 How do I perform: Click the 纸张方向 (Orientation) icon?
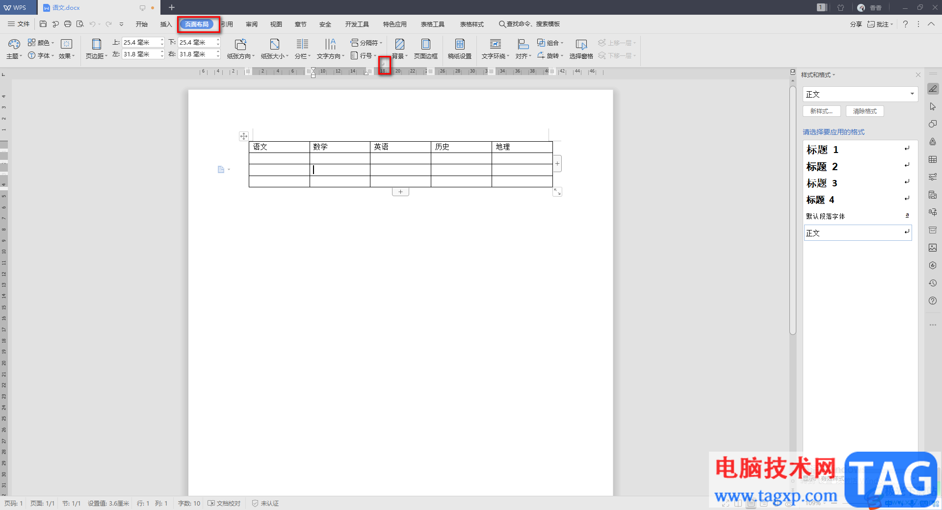click(x=240, y=44)
